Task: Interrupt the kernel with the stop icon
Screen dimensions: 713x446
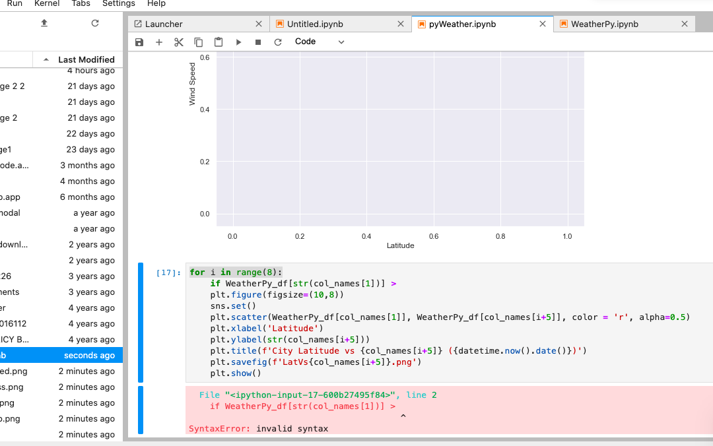Action: [258, 42]
